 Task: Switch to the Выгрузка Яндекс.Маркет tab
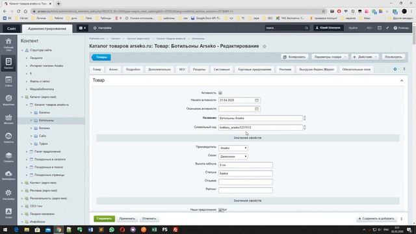tap(317, 70)
